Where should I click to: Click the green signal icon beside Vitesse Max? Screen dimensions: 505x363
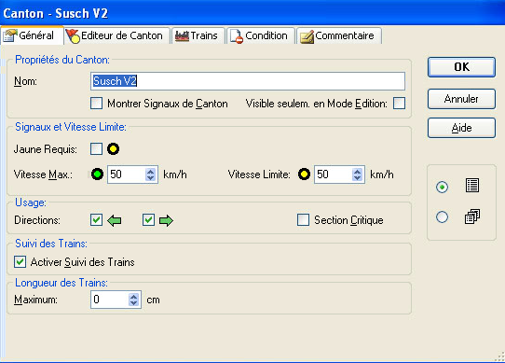(97, 175)
